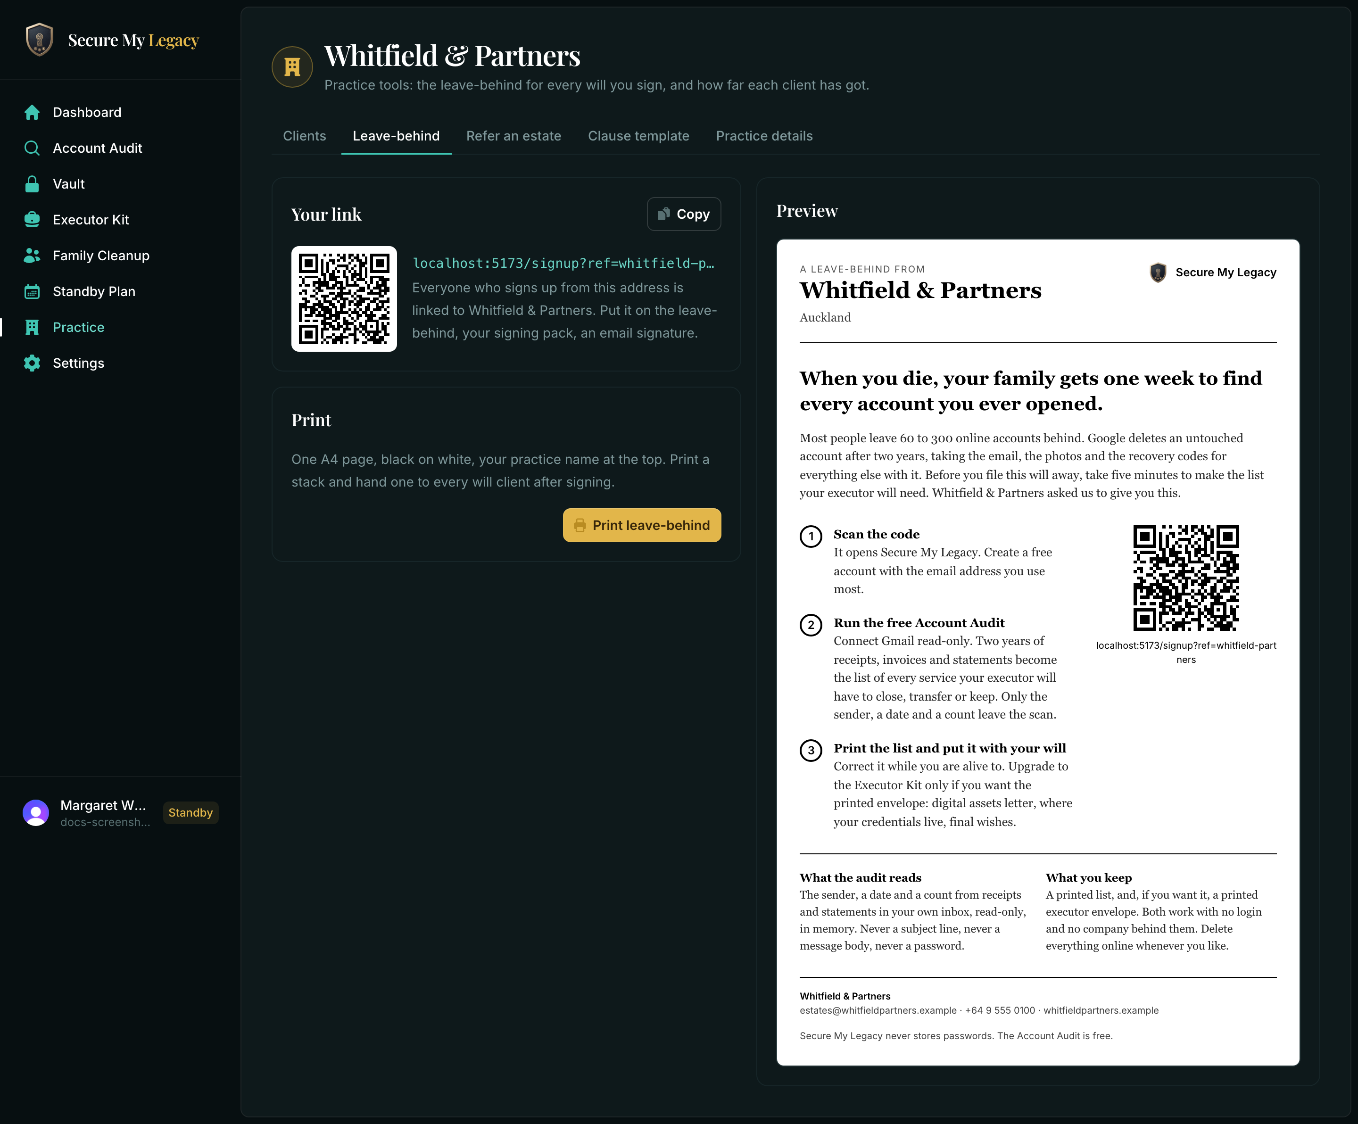Click the Standby plan badge
This screenshot has width=1358, height=1124.
tap(190, 813)
